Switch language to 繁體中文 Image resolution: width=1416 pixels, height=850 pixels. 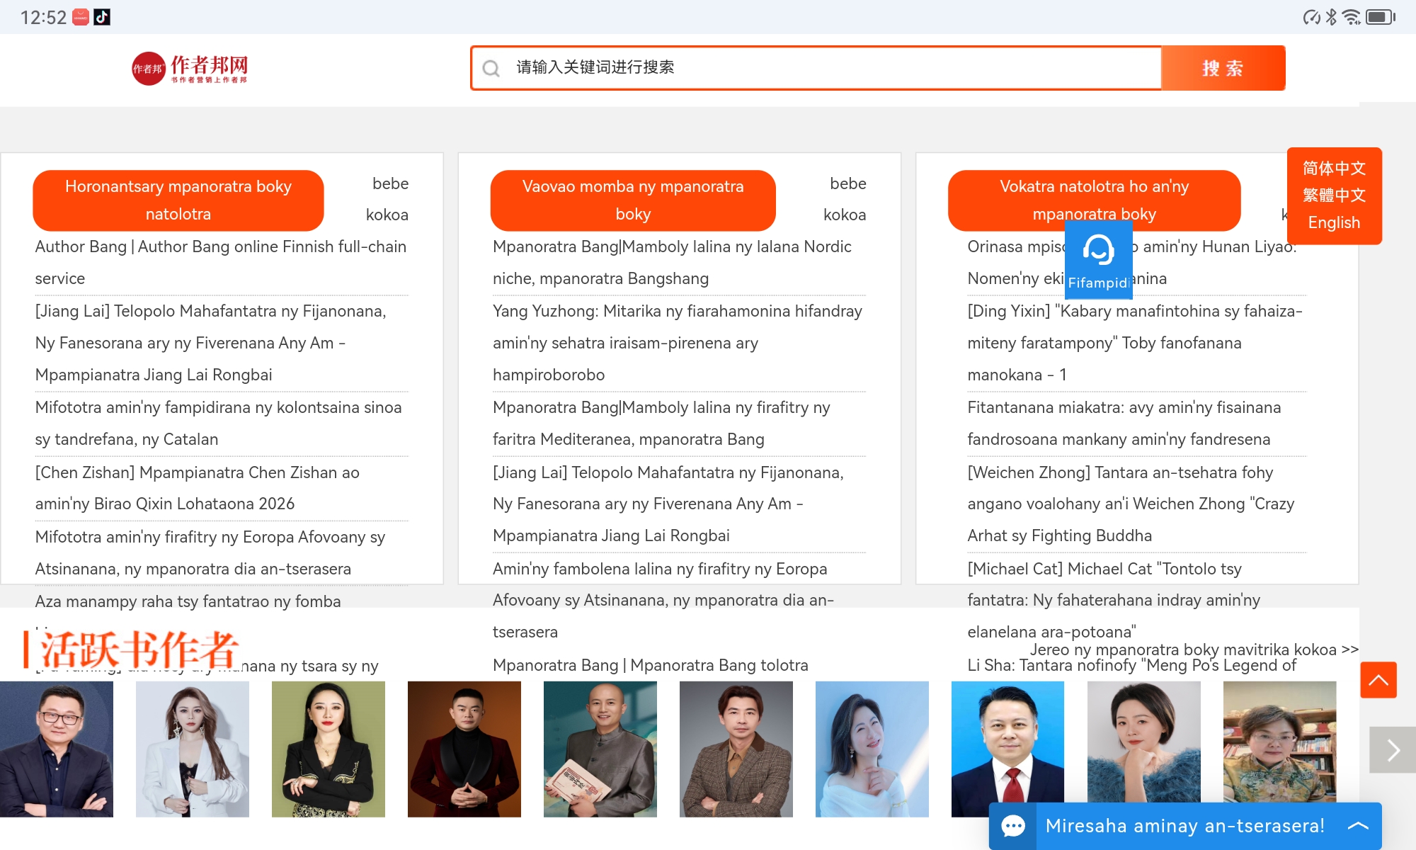pos(1334,195)
